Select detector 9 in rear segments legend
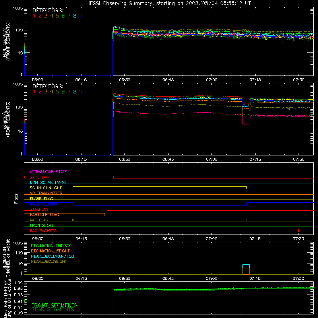This screenshot has height=318, width=318. pyautogui.click(x=81, y=92)
